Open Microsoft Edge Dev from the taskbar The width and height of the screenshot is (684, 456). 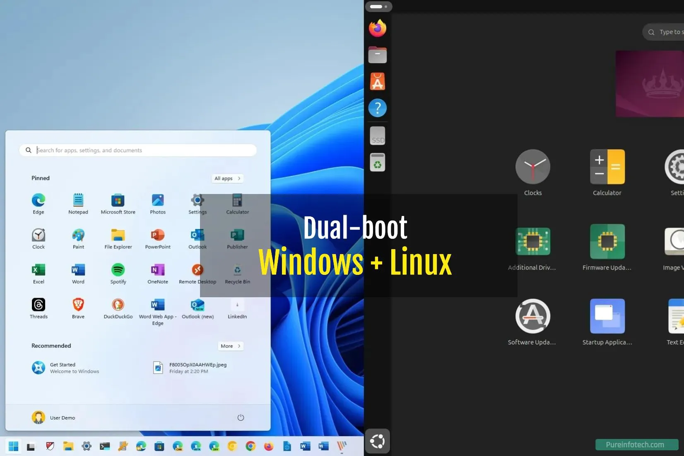[214, 446]
